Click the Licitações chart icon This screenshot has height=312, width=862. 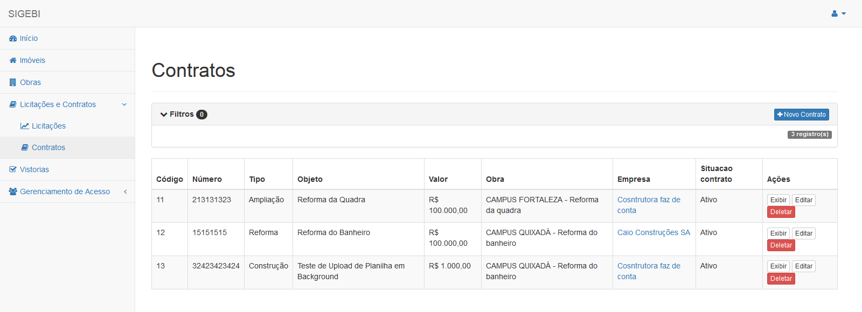point(25,126)
